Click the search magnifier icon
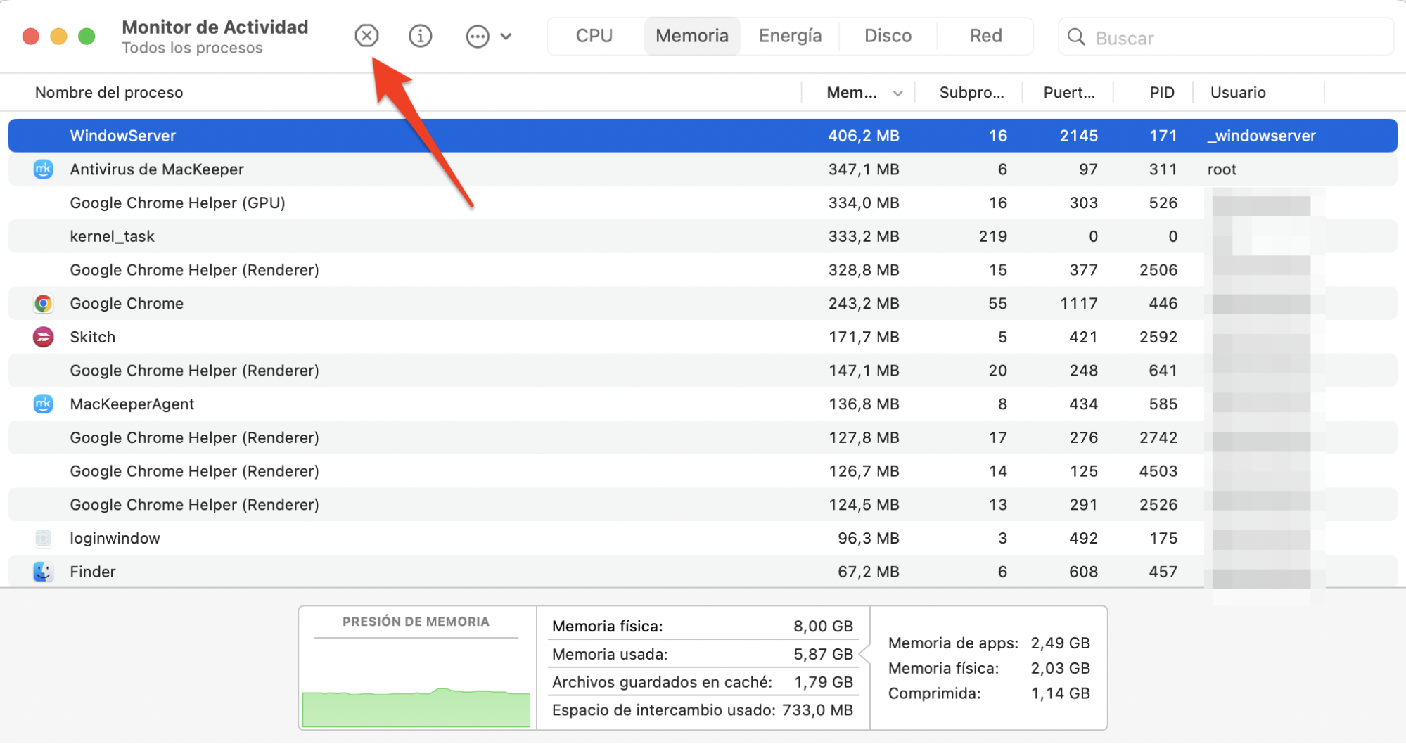 [1075, 37]
